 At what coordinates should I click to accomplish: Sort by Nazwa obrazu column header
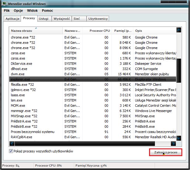coord(36,31)
